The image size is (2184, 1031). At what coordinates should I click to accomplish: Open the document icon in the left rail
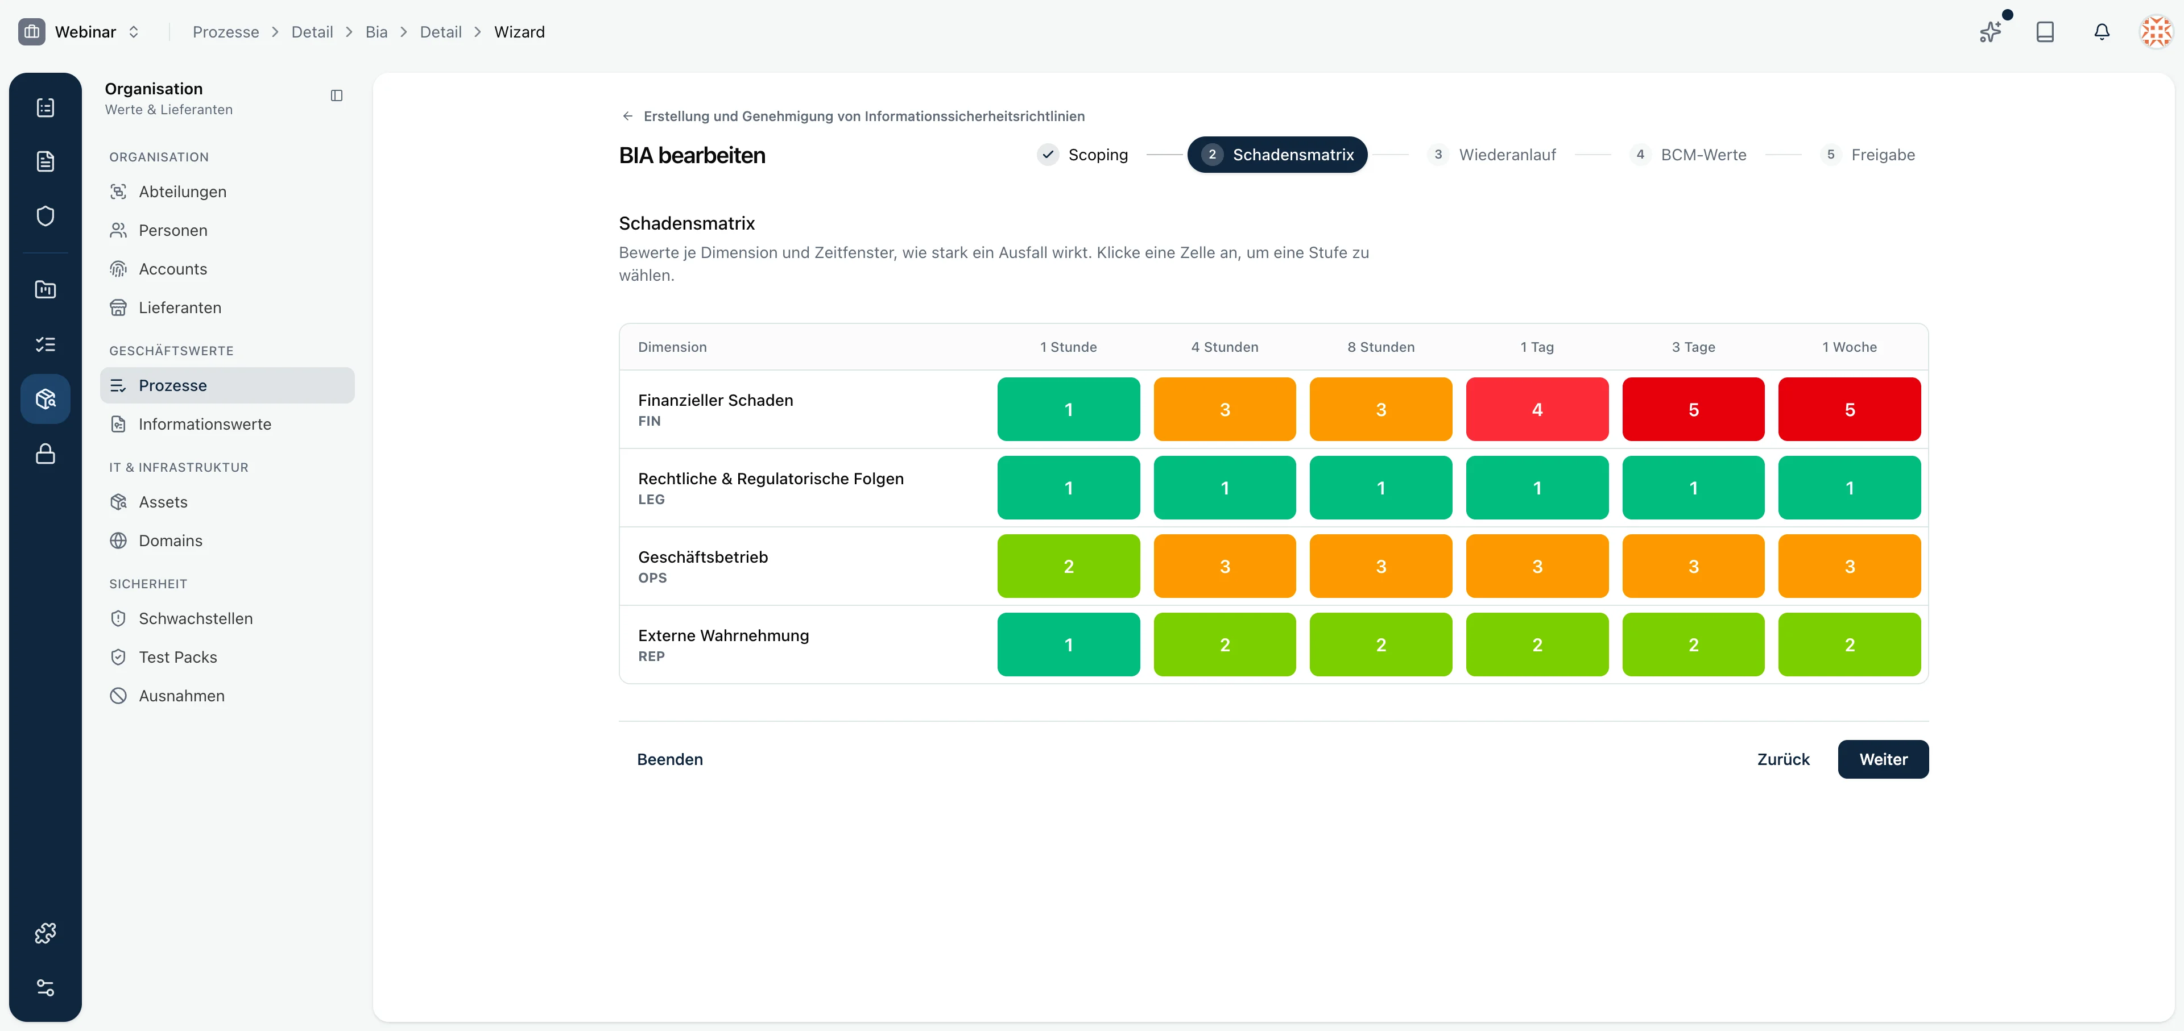[45, 162]
